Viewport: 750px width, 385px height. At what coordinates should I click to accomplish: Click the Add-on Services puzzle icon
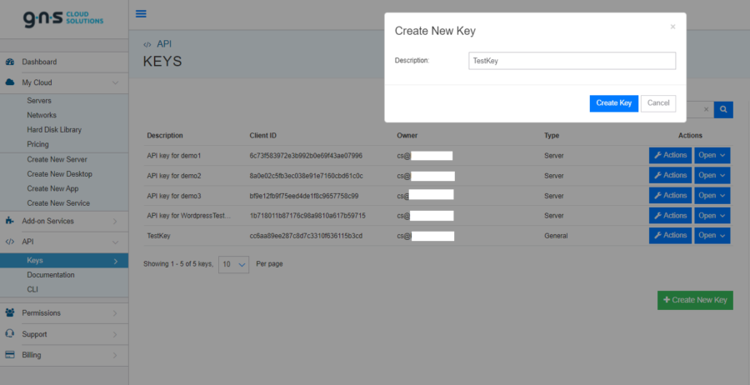click(9, 221)
